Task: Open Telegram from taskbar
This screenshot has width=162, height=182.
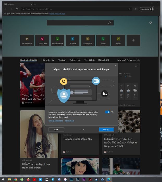Action: click(53, 179)
